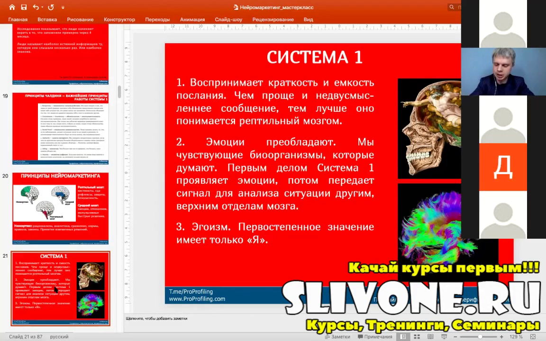Switch to Normal view icon
The height and width of the screenshot is (341, 546).
[x=403, y=336]
